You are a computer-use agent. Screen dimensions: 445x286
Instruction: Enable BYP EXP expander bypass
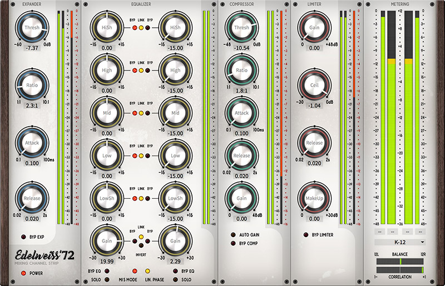click(x=23, y=237)
